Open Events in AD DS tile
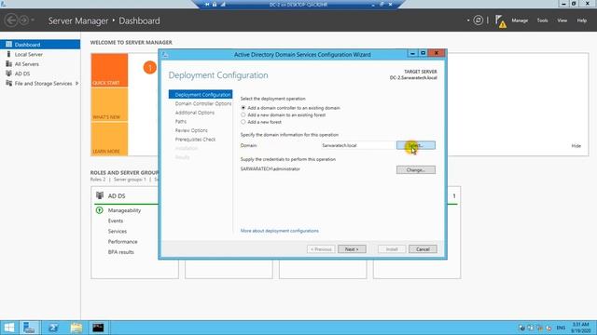Viewport: 597px width, 335px height. (x=116, y=221)
